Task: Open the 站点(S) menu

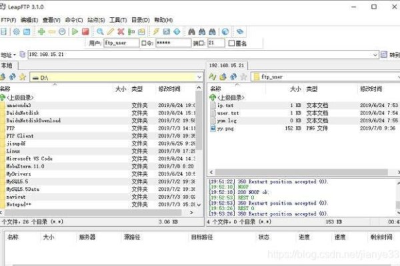Action: pyautogui.click(x=97, y=20)
